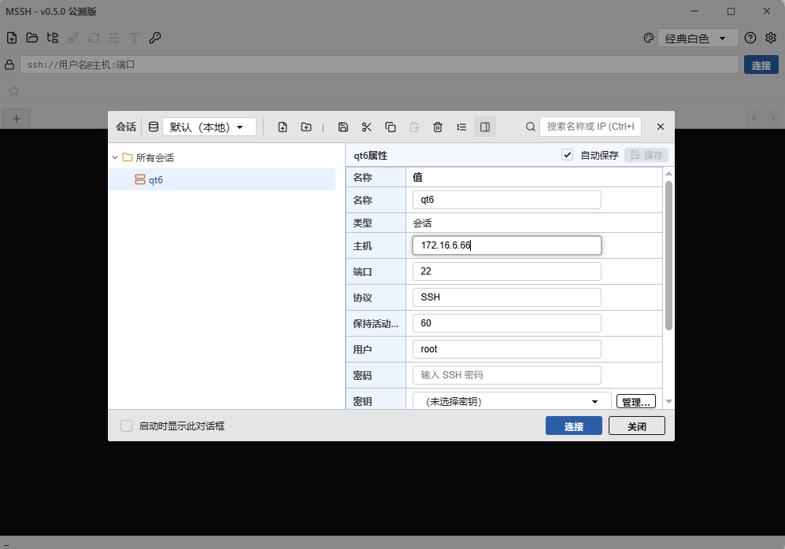Viewport: 785px width, 549px height.
Task: Click the qt6属性 panel title
Action: click(371, 156)
